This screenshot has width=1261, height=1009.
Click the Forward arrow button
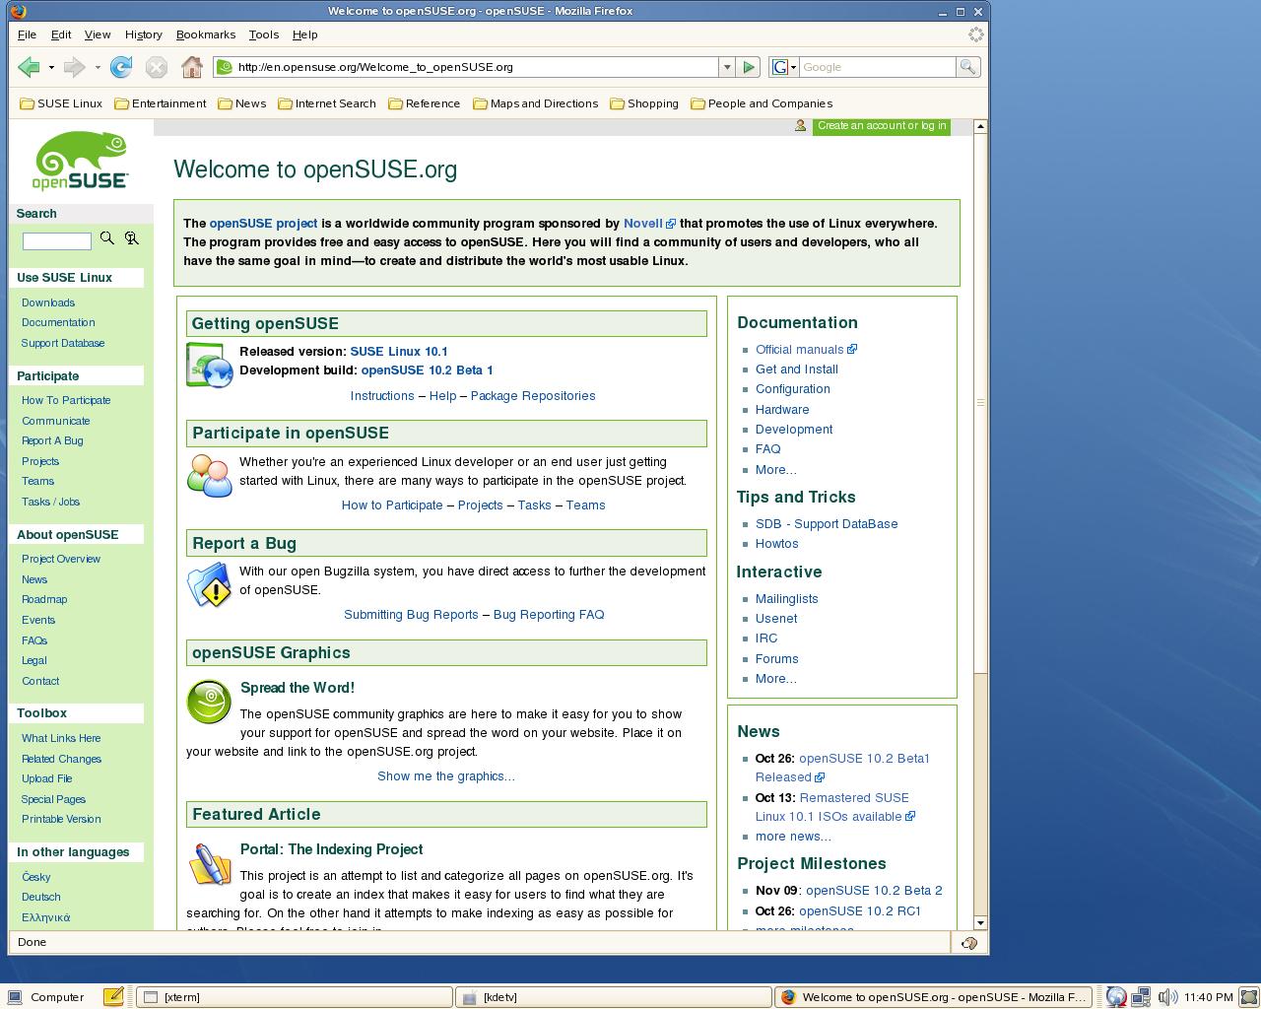tap(74, 67)
